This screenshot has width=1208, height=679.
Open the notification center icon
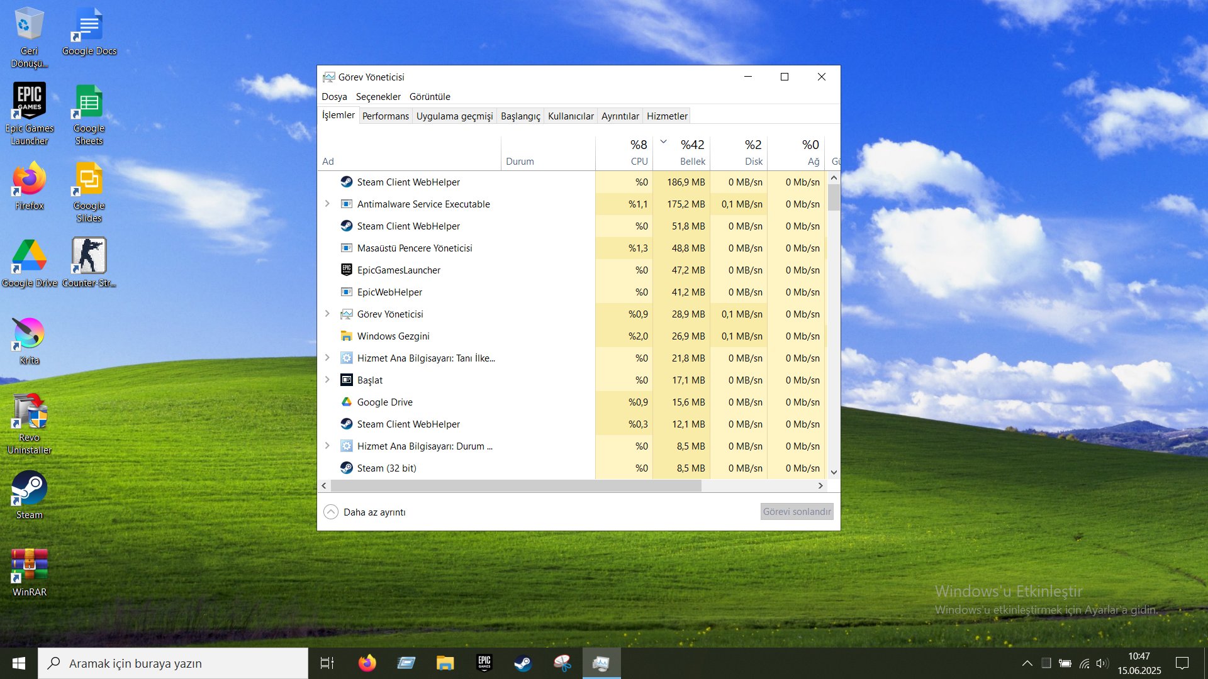click(x=1182, y=663)
